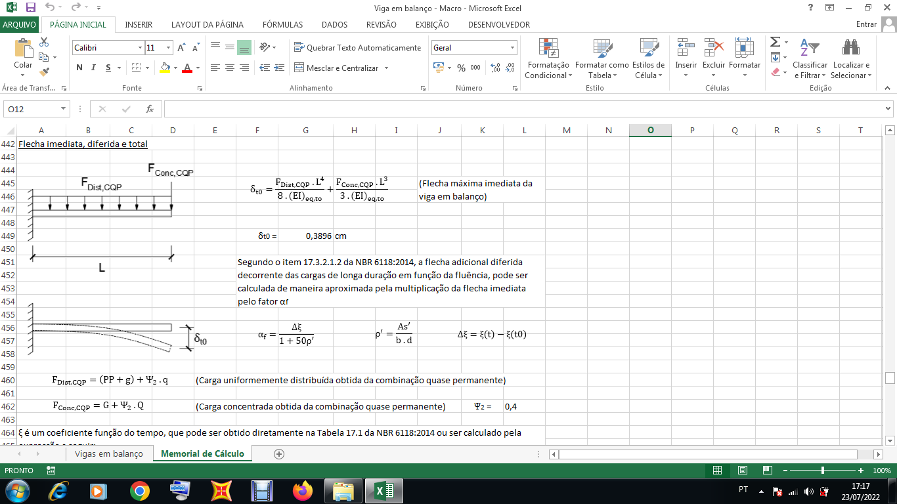The width and height of the screenshot is (897, 504).
Task: Apply the red font color
Action: coord(187,68)
